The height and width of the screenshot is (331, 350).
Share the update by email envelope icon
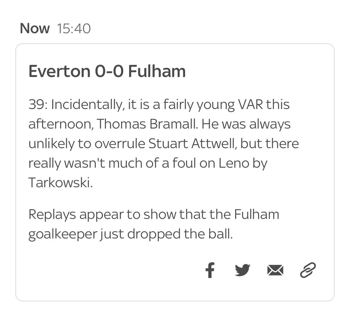click(x=275, y=270)
